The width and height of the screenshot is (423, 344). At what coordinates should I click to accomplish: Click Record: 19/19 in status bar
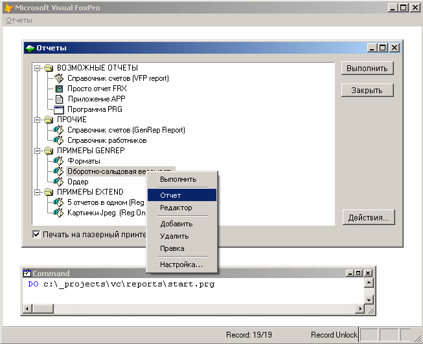point(249,335)
